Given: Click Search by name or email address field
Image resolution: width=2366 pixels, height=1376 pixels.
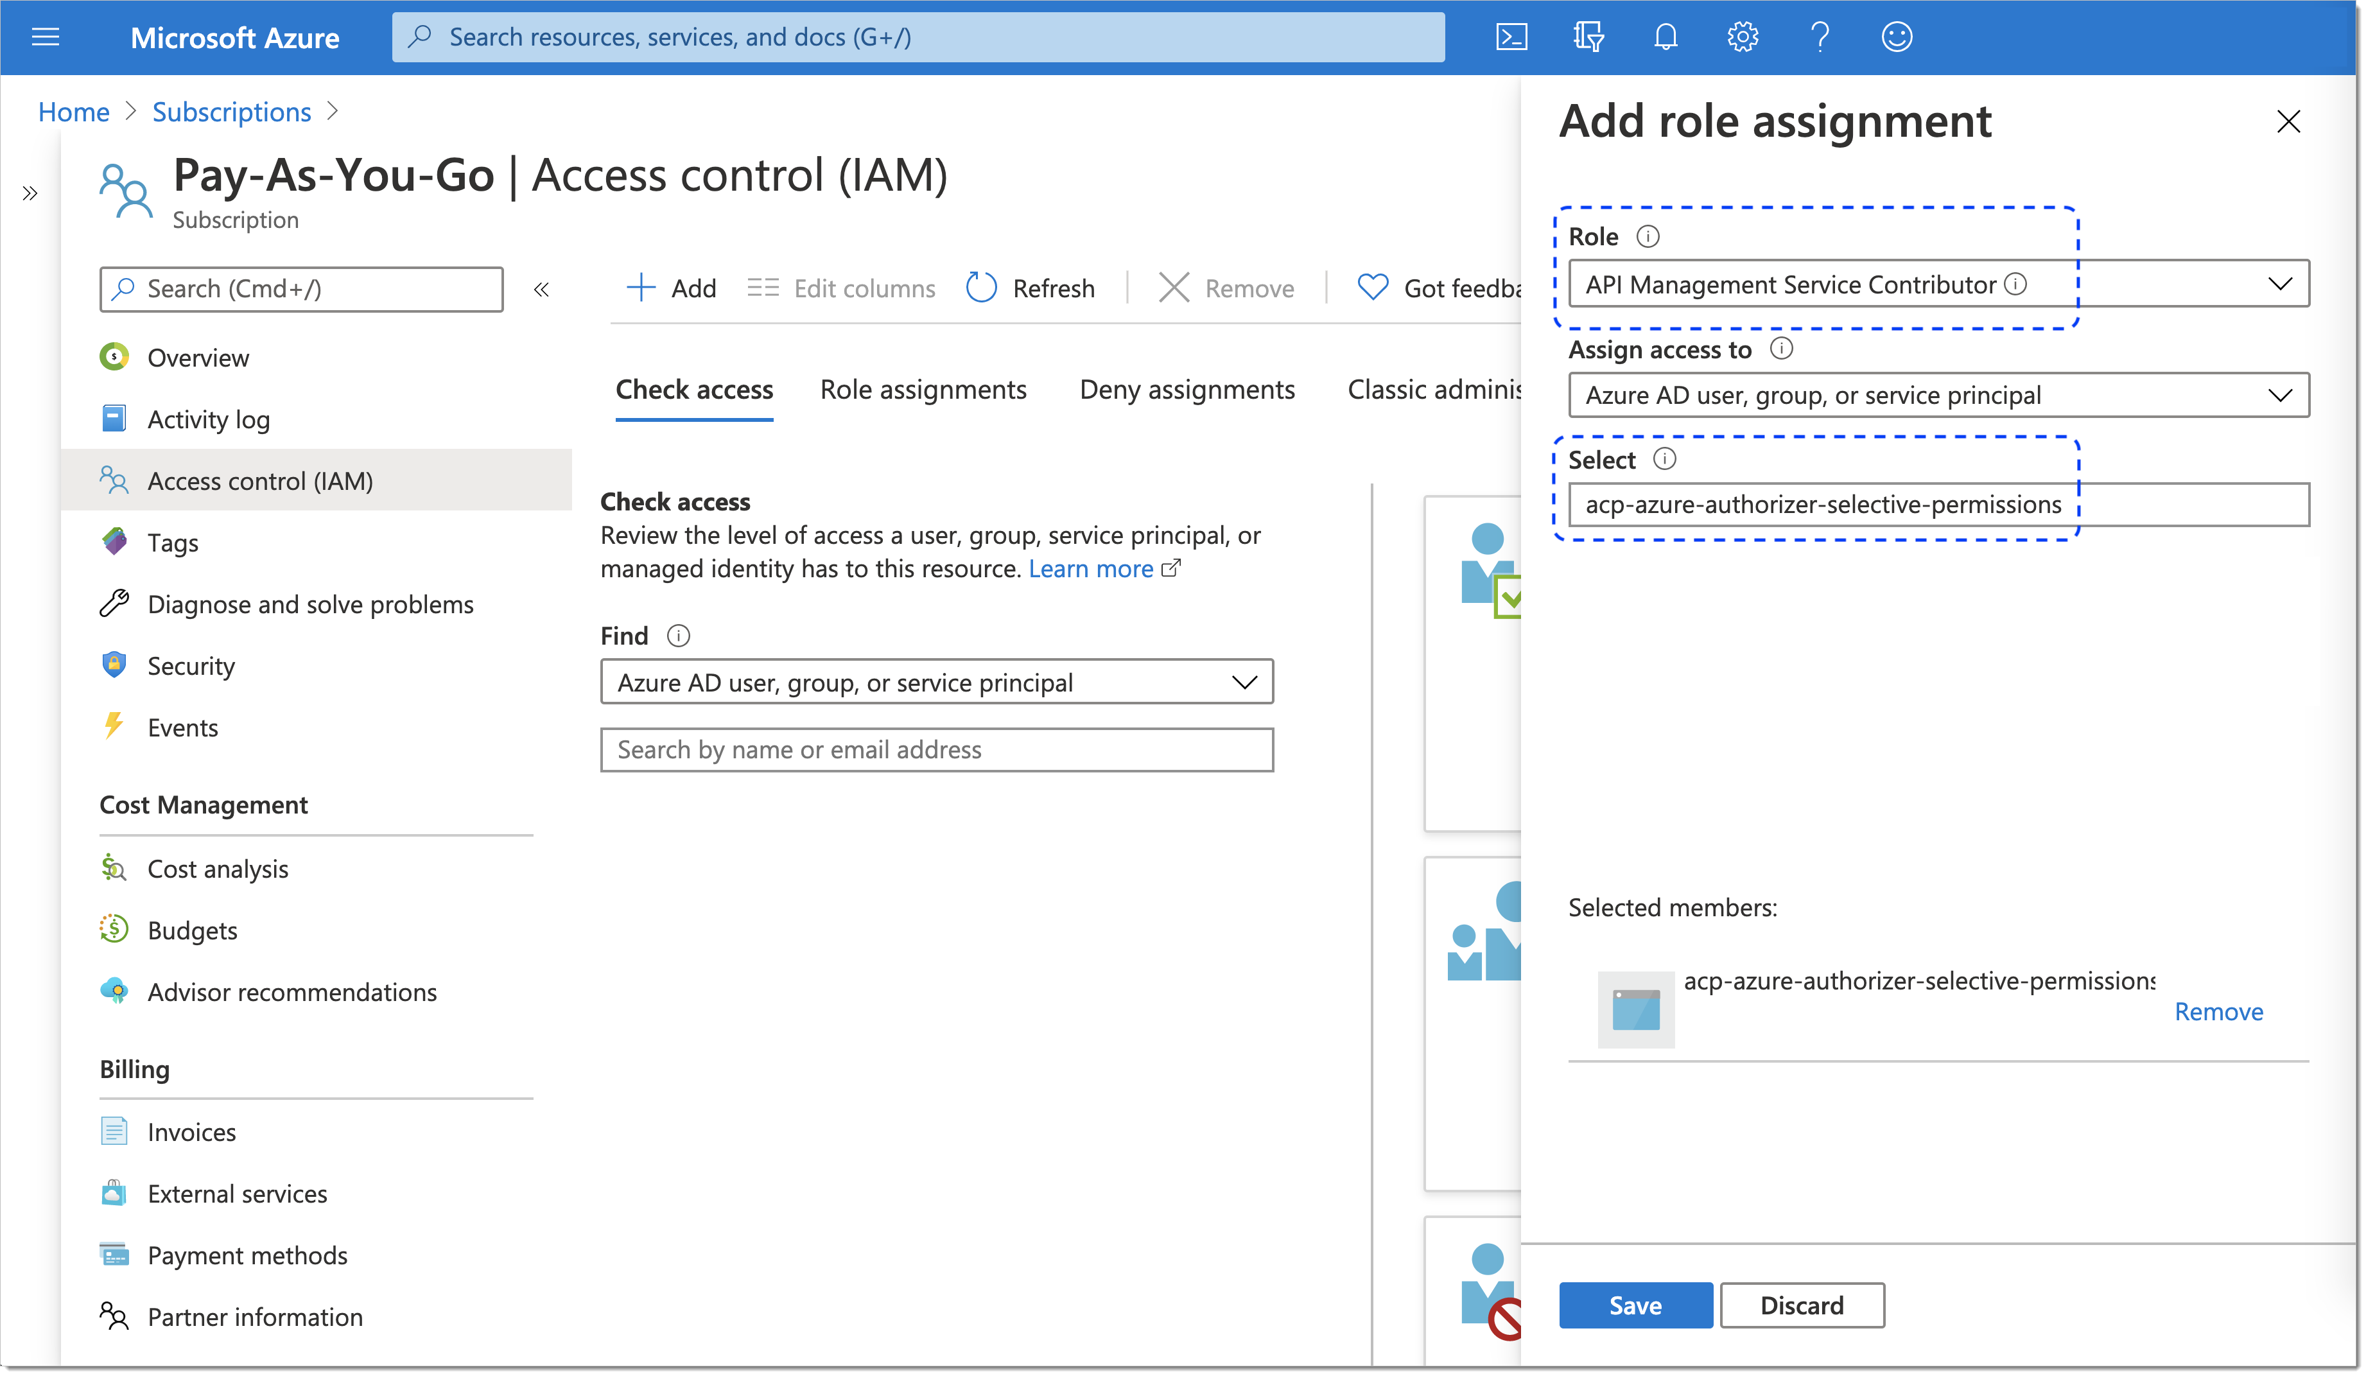Looking at the screenshot, I should 937,751.
